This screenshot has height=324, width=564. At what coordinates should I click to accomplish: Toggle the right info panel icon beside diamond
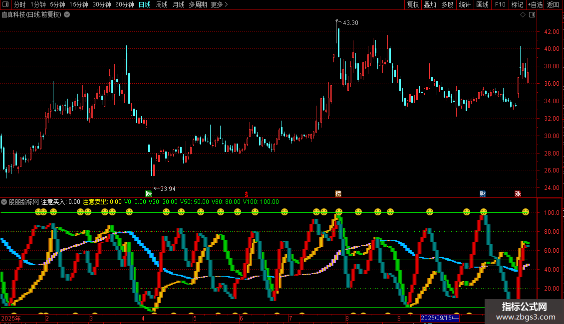pos(532,15)
